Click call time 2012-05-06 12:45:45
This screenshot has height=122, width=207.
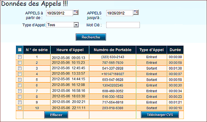[x=69, y=68]
